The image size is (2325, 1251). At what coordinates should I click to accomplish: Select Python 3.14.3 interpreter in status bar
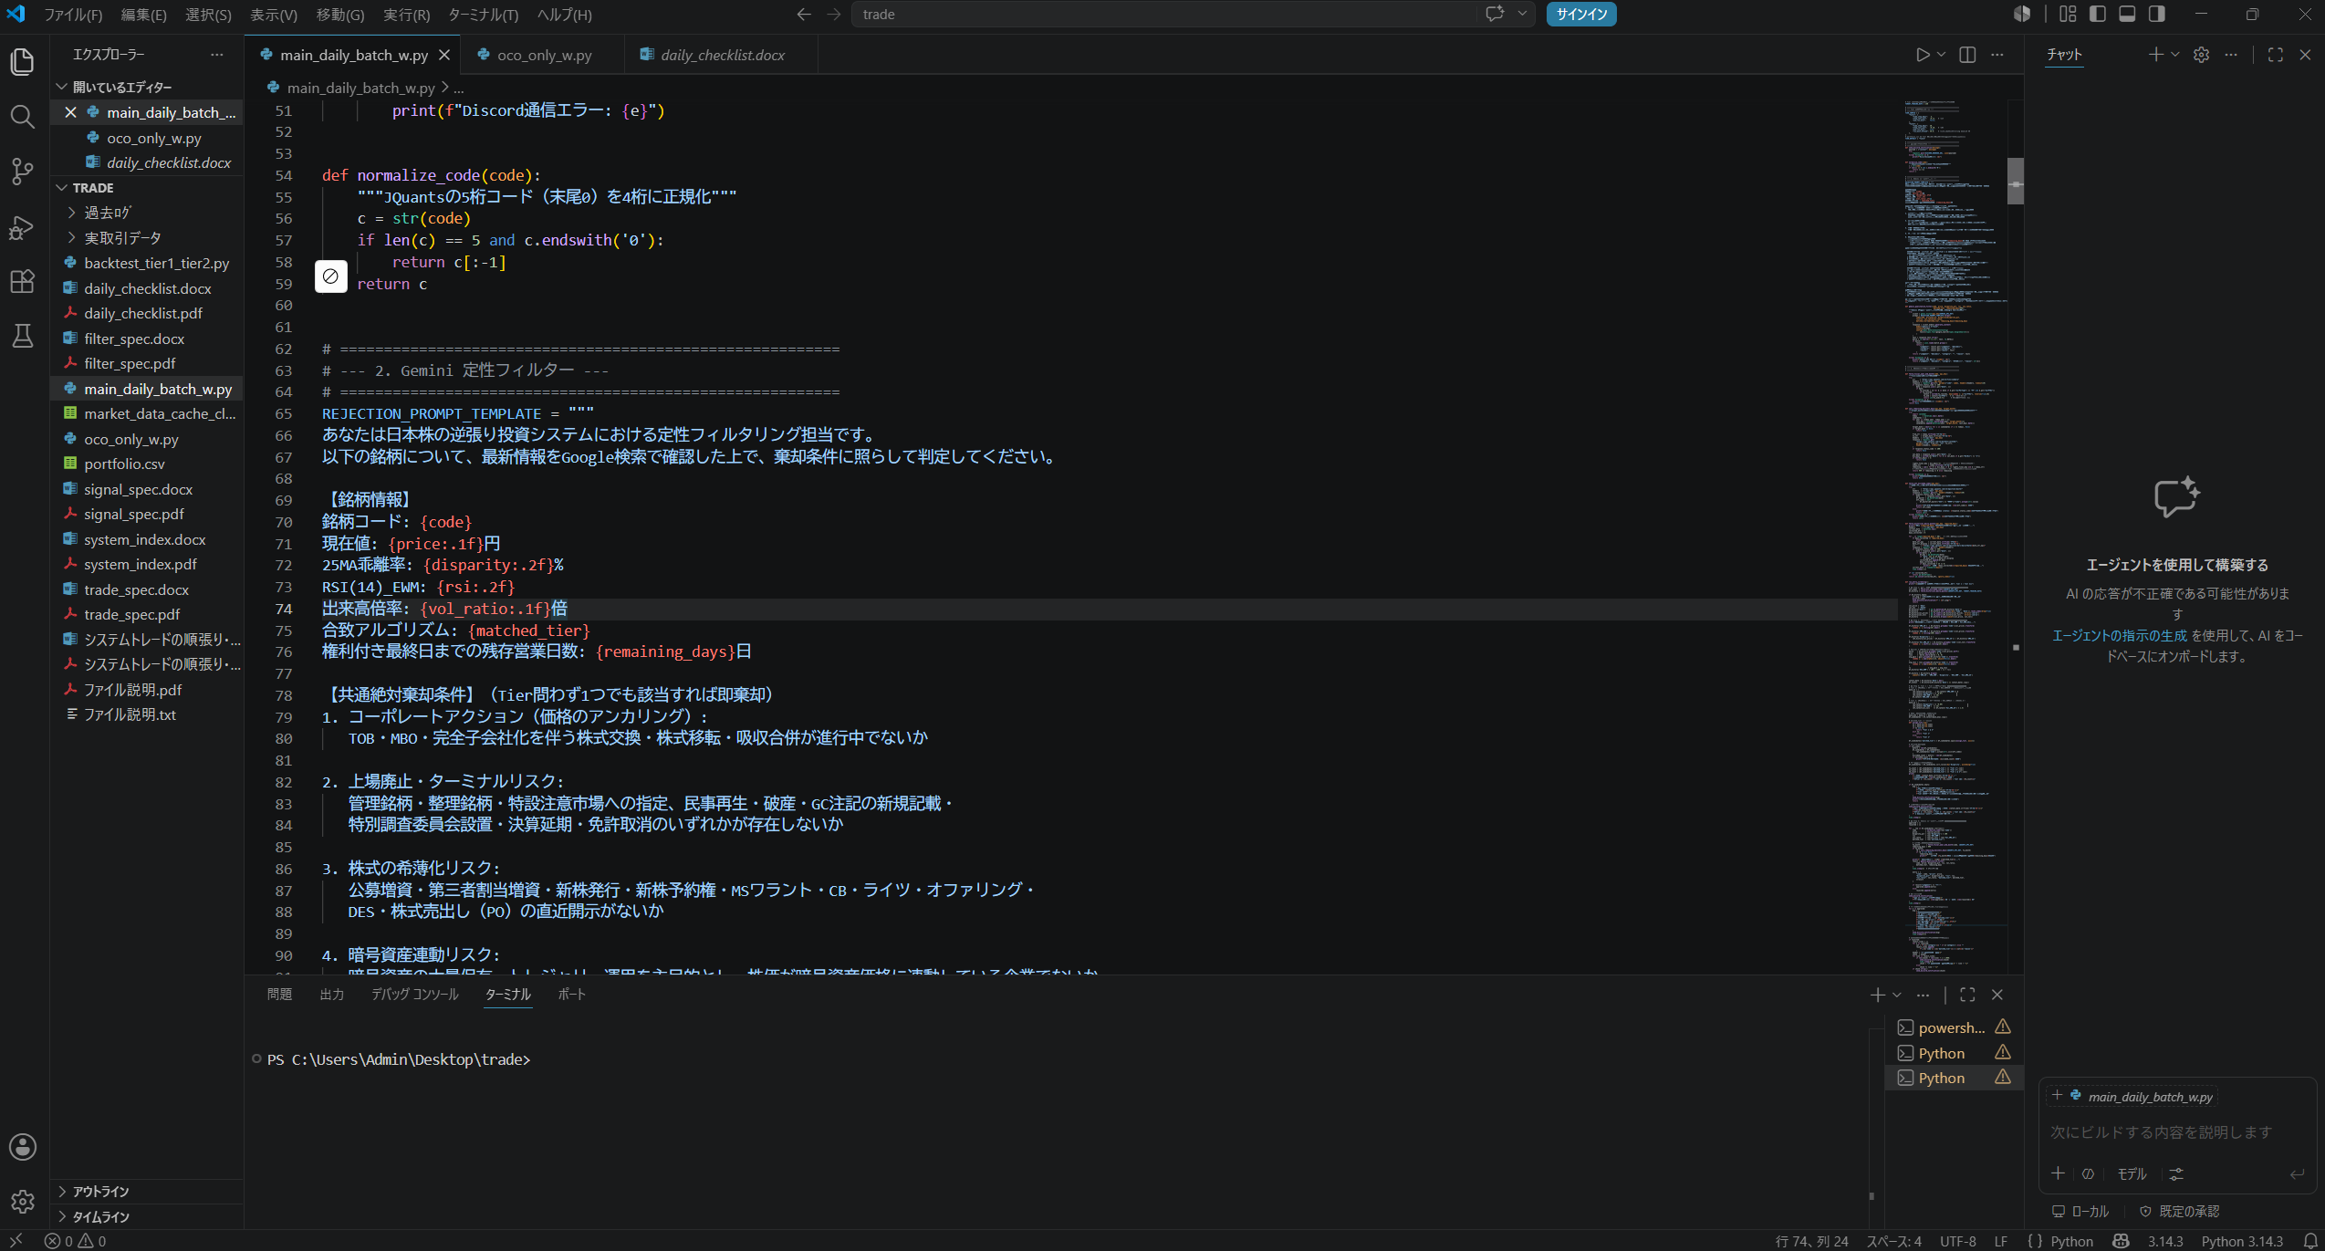coord(2242,1241)
